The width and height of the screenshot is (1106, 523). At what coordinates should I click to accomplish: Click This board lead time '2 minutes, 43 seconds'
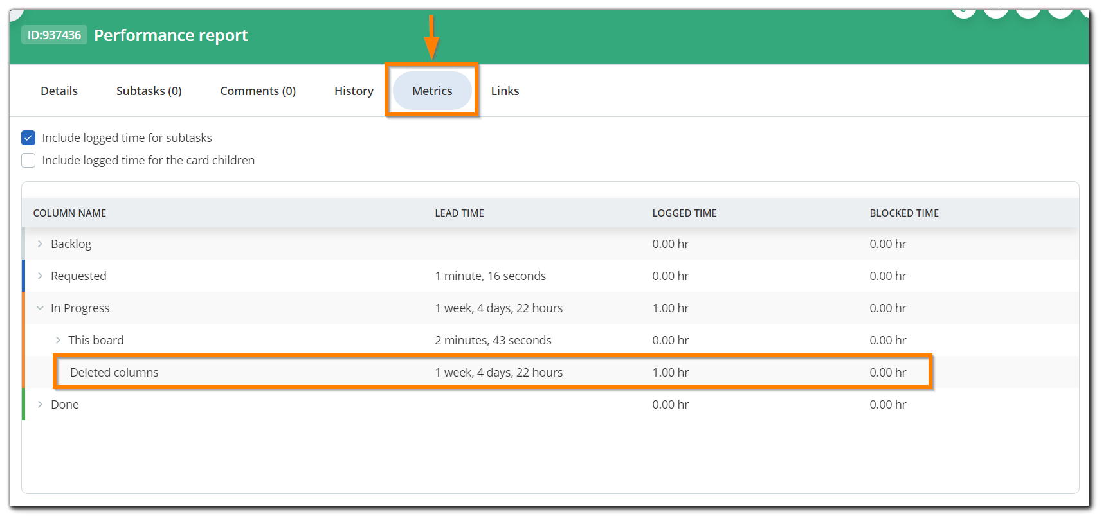493,340
